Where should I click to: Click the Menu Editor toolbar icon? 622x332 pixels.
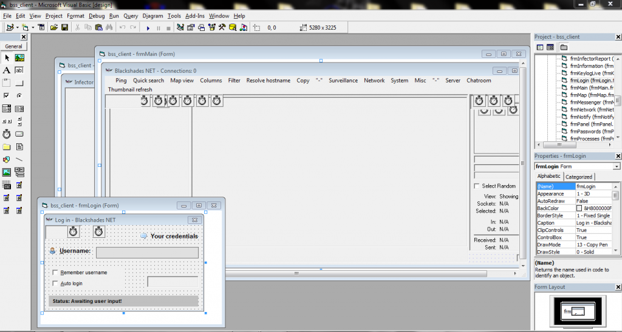(41, 27)
